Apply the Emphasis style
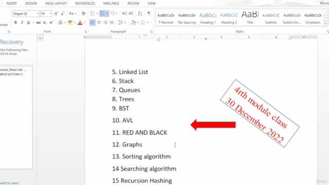329x185 pixels. pos(313,18)
